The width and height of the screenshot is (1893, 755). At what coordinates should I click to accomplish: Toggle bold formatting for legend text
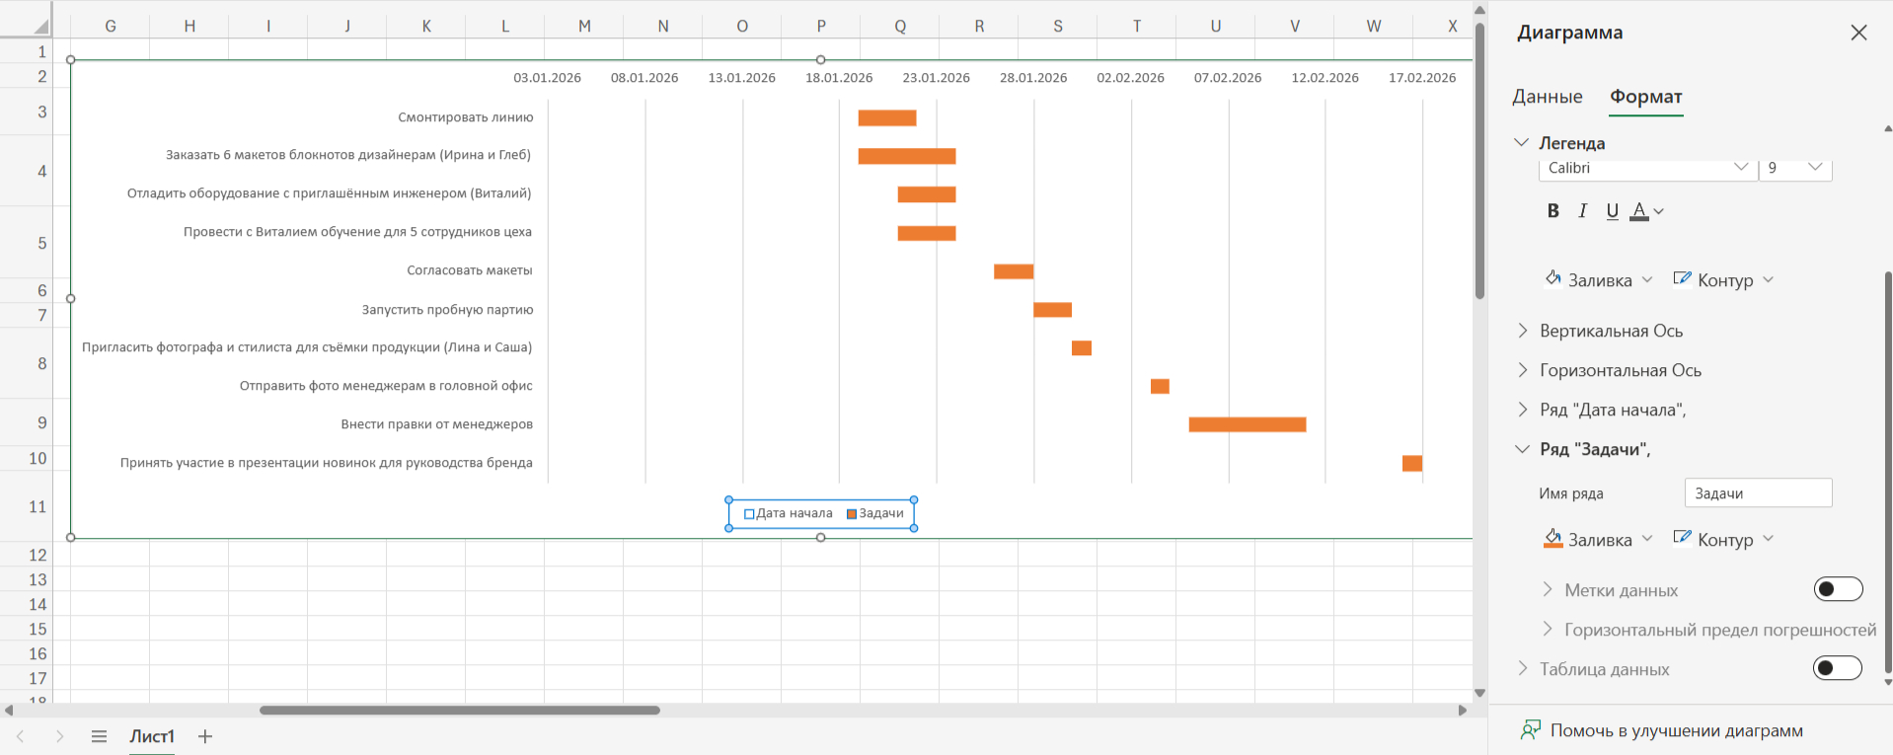(1552, 210)
